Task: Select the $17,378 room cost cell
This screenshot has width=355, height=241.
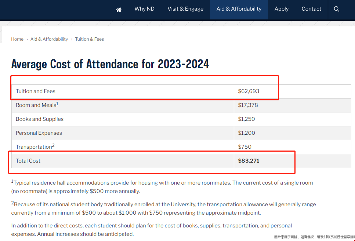Action: click(248, 105)
